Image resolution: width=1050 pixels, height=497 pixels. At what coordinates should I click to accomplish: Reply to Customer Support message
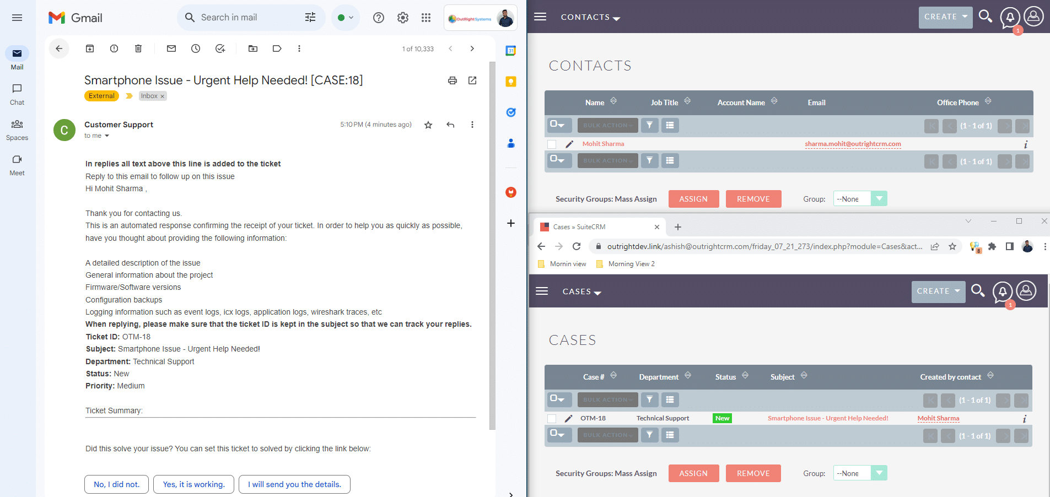coord(450,125)
